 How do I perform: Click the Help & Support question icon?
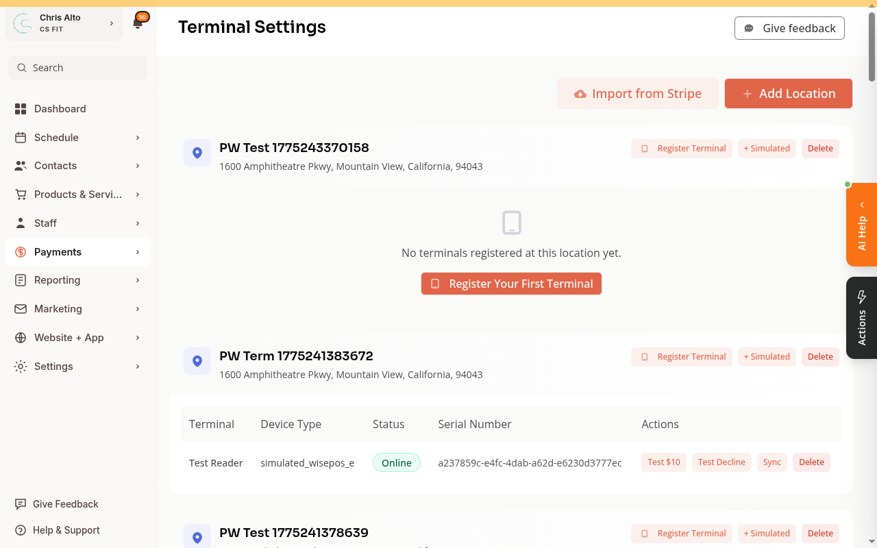click(x=21, y=530)
